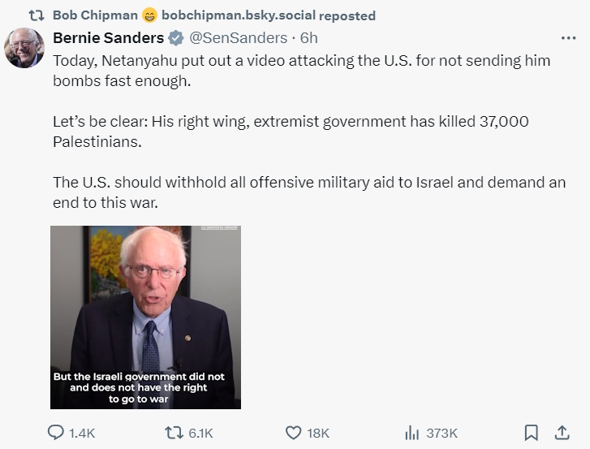Screen dimensions: 590x449
Task: Click the share upload arrow icon
Action: point(561,432)
